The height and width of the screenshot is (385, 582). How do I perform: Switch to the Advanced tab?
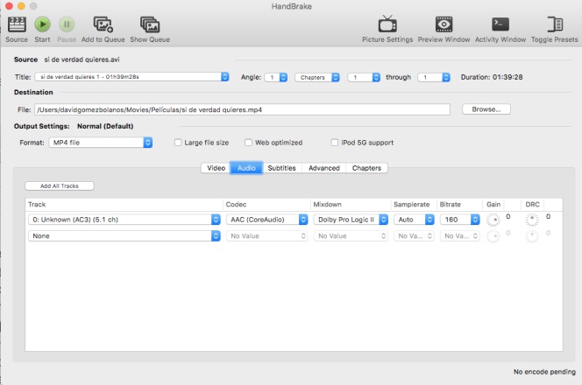pos(324,168)
